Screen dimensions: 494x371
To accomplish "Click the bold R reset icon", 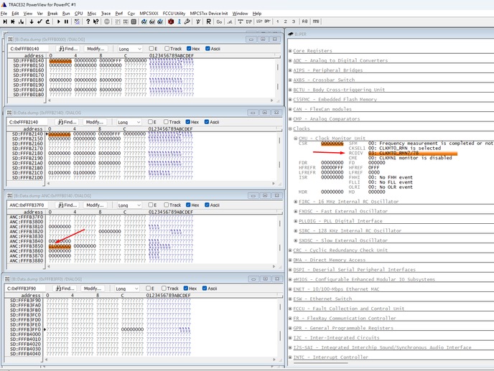I will click(x=208, y=22).
